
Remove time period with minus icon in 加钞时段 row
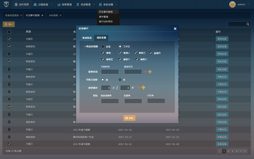click(x=145, y=72)
